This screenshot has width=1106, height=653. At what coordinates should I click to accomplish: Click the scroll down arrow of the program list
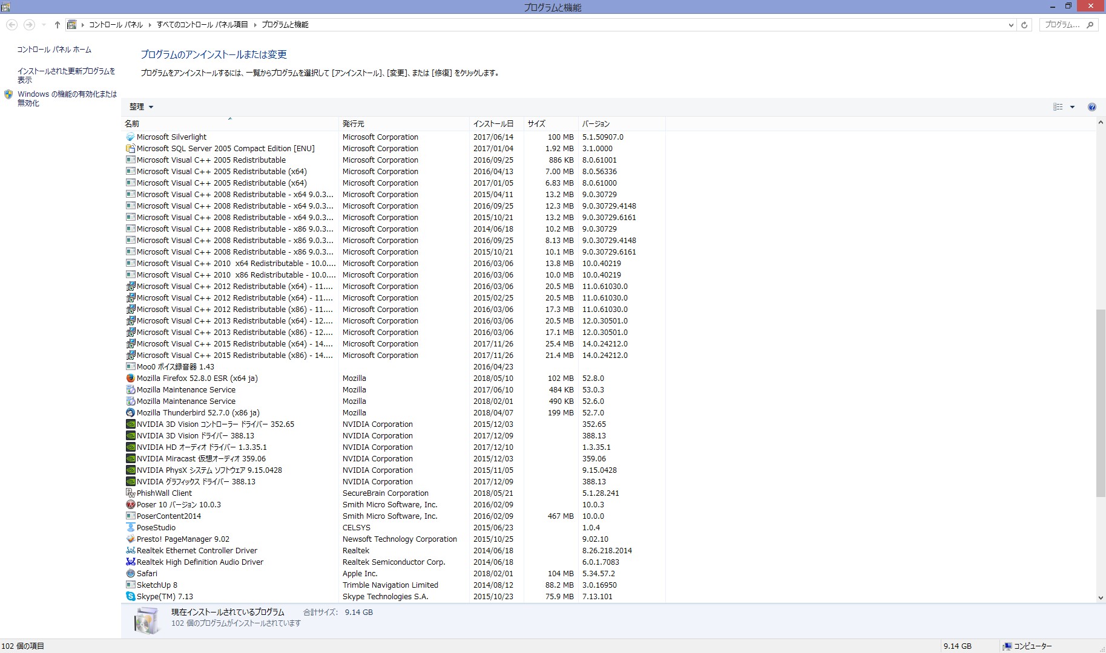(1101, 598)
